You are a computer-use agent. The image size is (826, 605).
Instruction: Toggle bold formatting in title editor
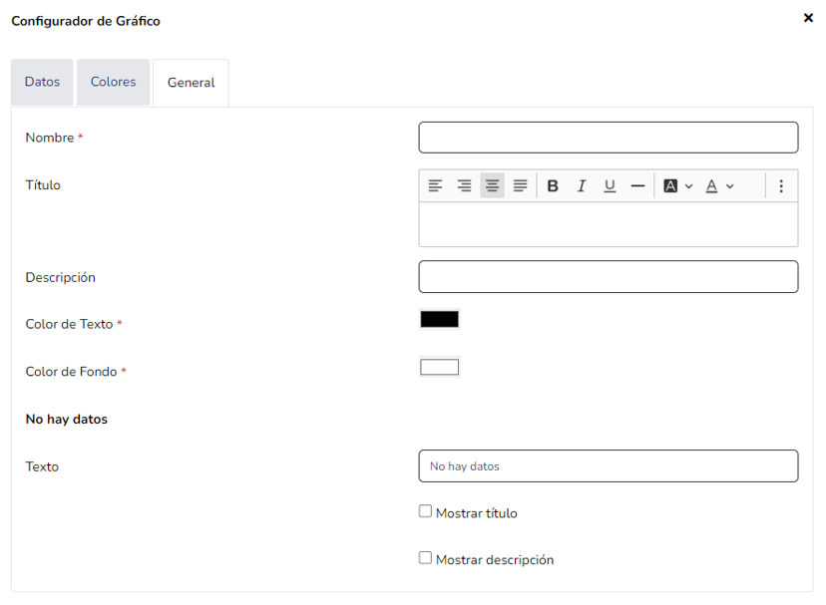pos(553,186)
